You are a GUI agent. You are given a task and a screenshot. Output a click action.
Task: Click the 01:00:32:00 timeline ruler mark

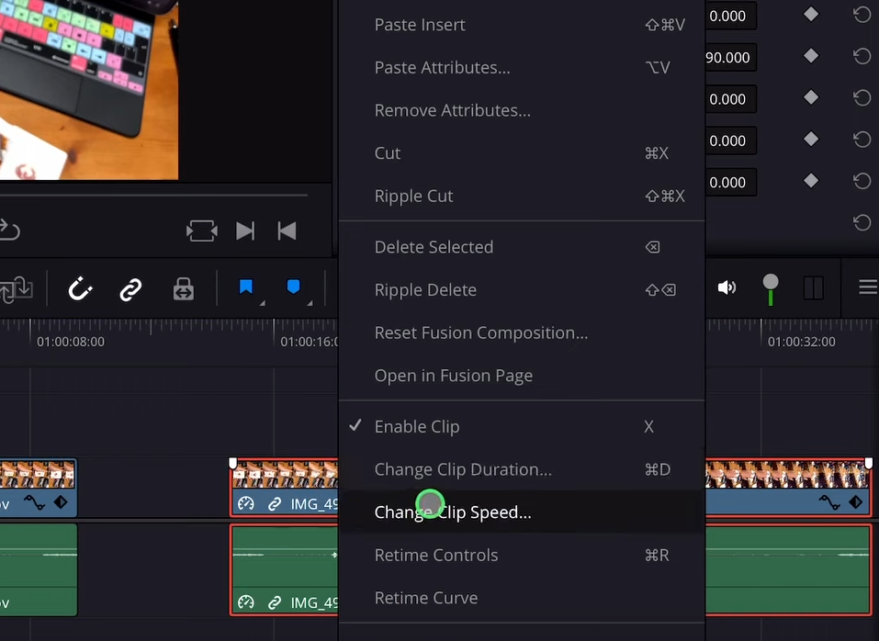802,342
